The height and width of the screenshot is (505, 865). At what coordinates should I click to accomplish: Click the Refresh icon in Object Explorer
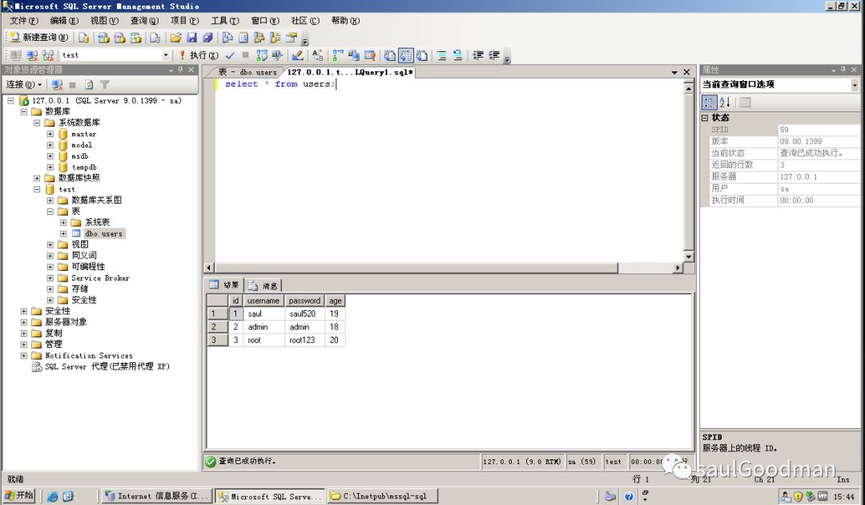point(89,84)
